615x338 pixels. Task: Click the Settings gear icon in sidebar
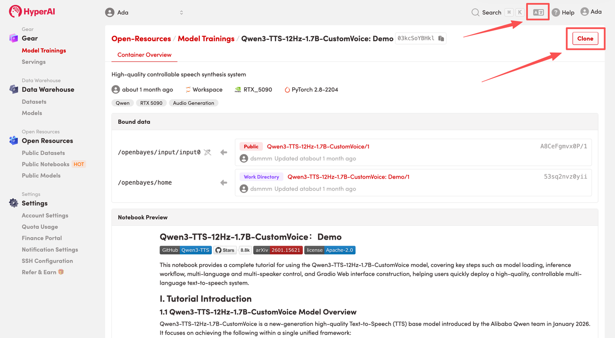click(13, 203)
